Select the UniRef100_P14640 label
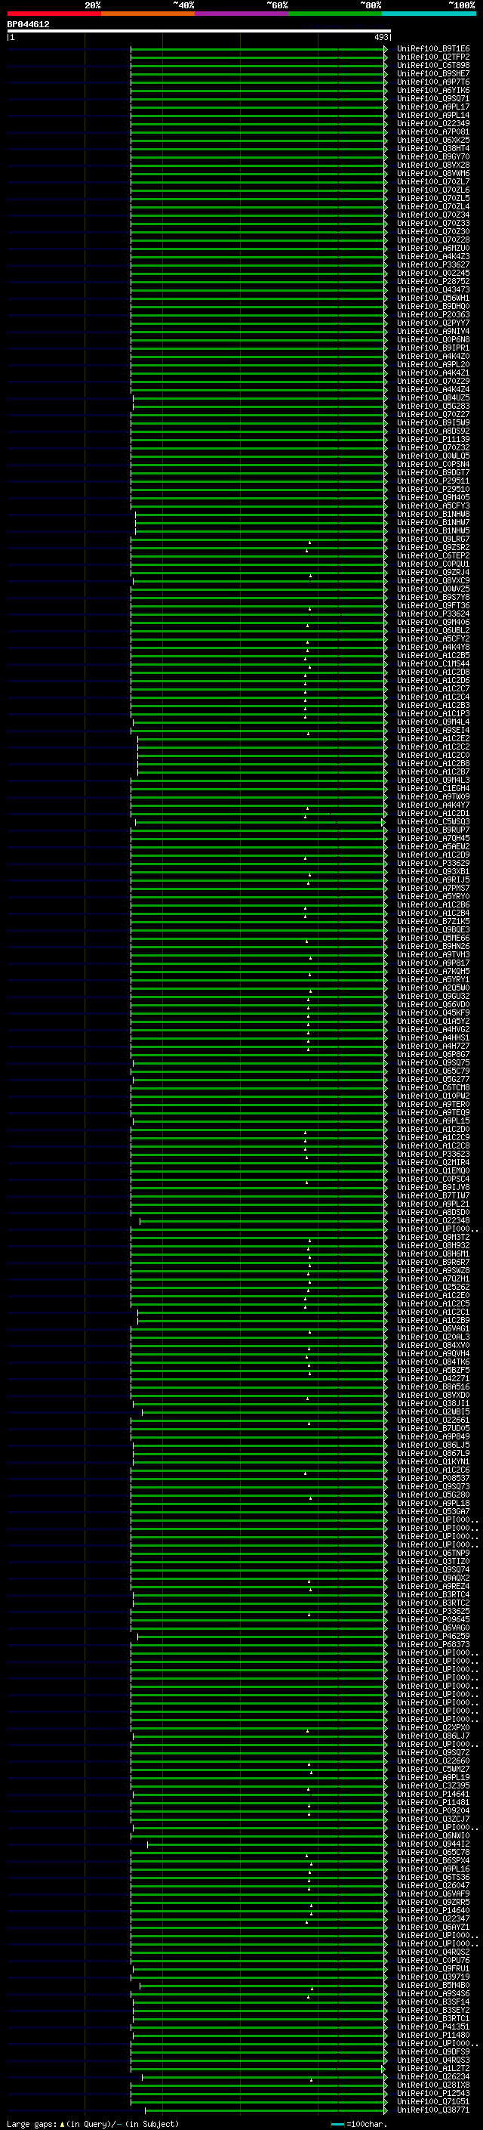 point(433,1911)
